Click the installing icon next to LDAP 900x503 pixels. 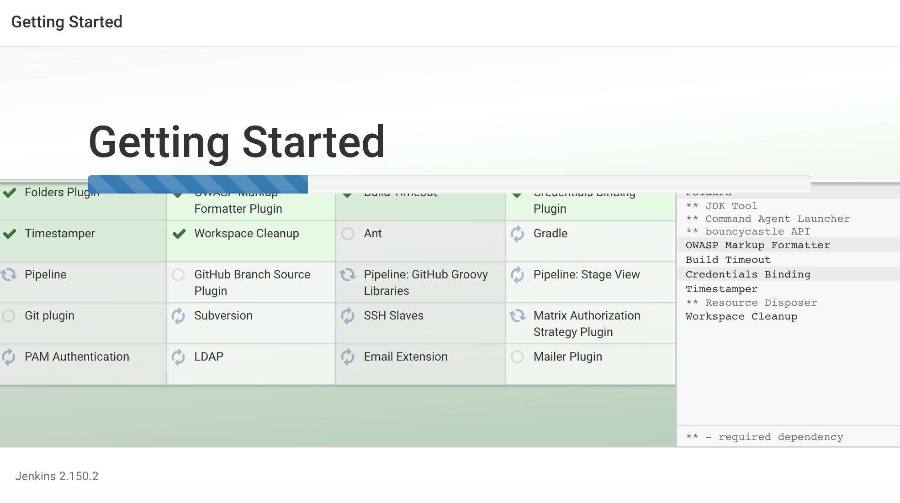click(x=178, y=357)
